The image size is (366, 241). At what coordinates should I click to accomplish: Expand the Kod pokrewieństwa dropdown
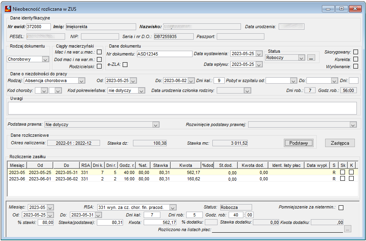coord(141,91)
